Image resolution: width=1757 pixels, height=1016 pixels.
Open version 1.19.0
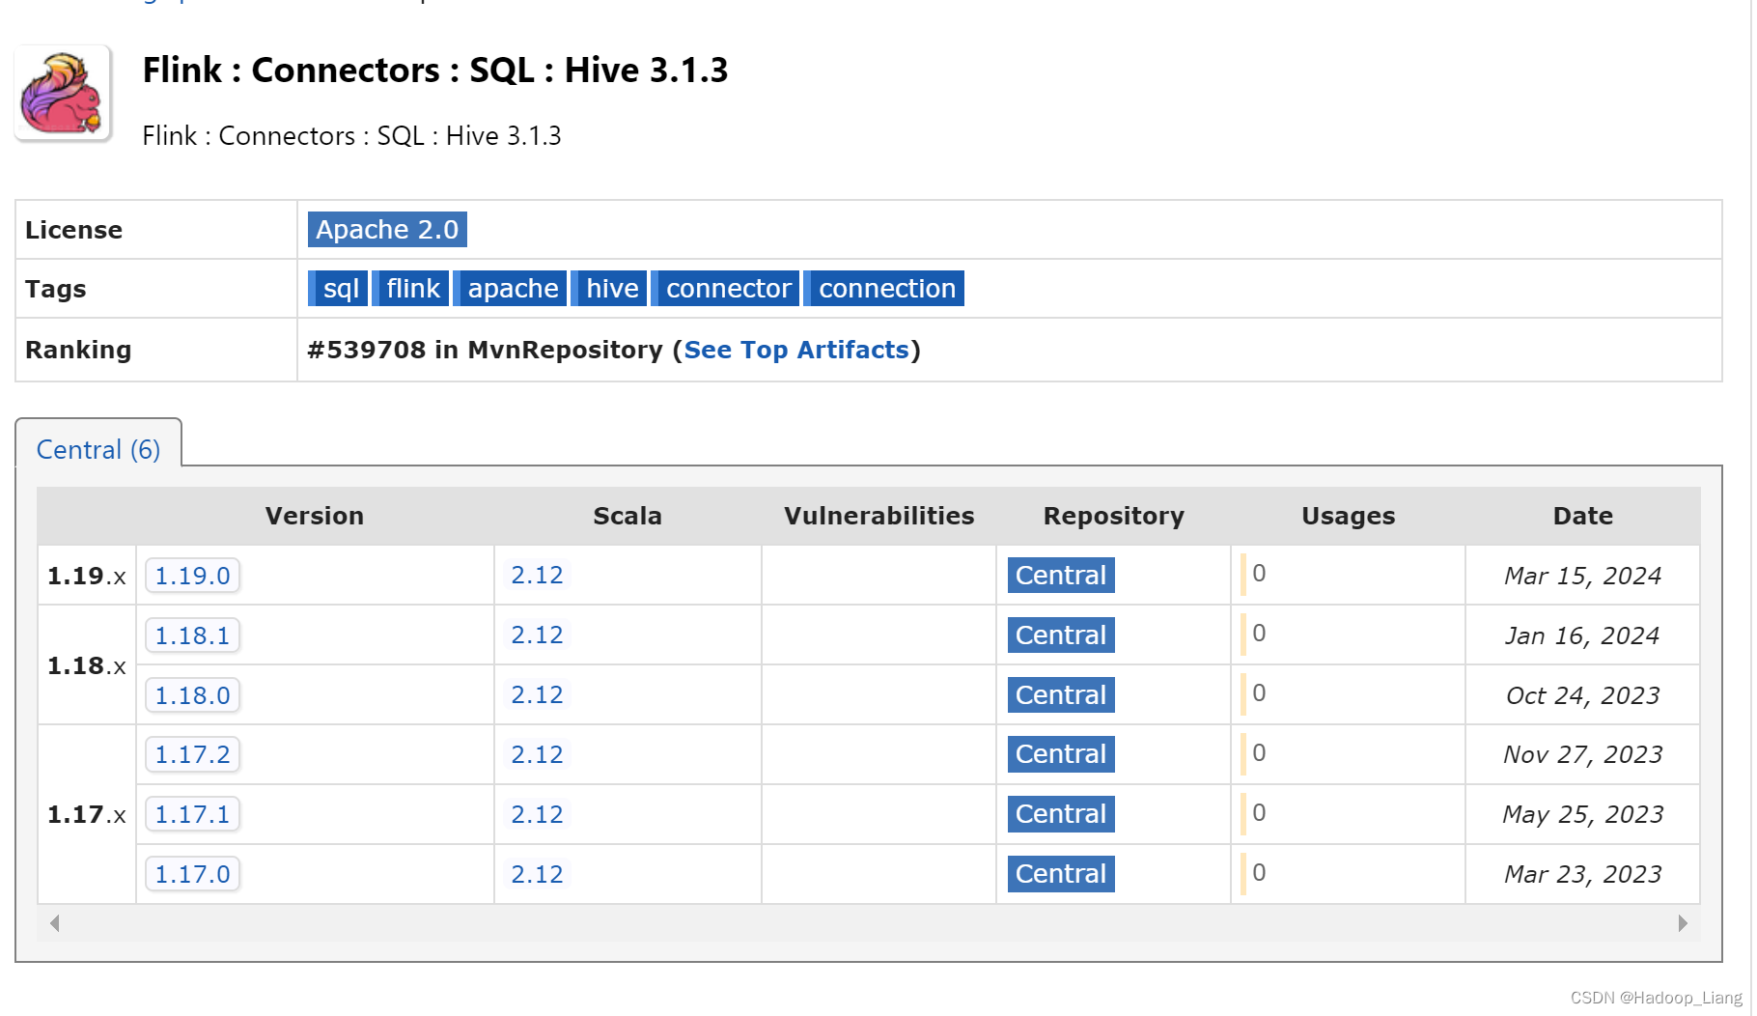(x=192, y=576)
